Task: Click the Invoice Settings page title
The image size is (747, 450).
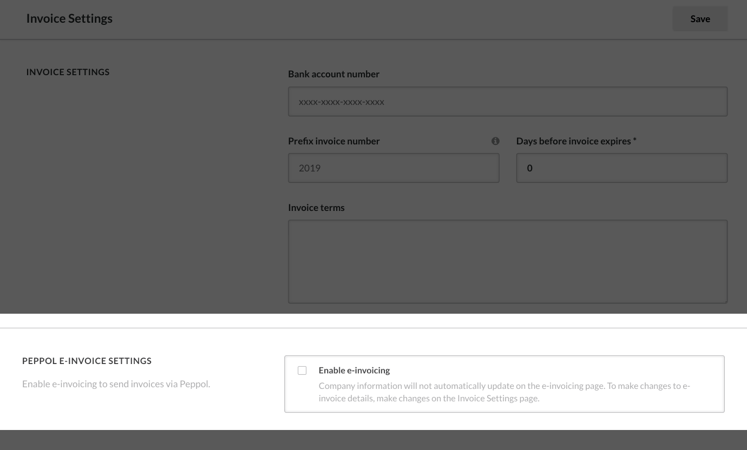Action: (x=69, y=18)
